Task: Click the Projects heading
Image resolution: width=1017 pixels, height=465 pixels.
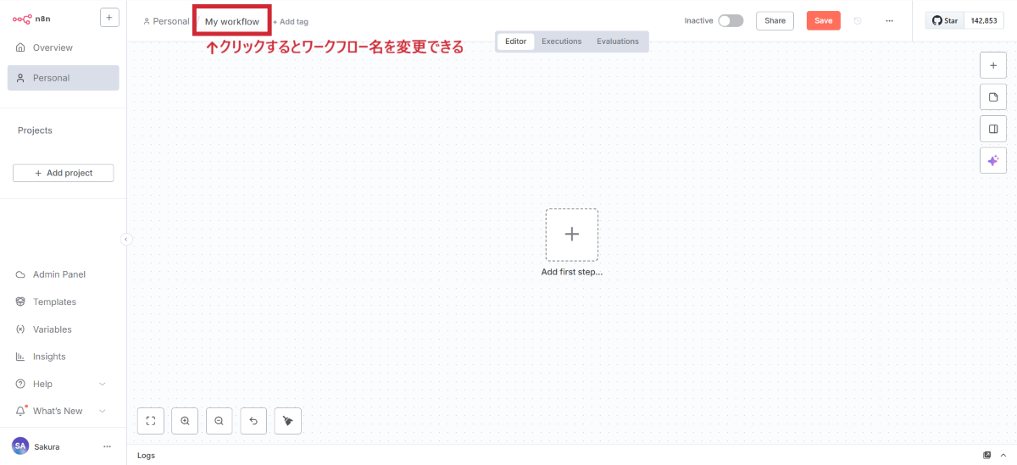Action: [35, 130]
